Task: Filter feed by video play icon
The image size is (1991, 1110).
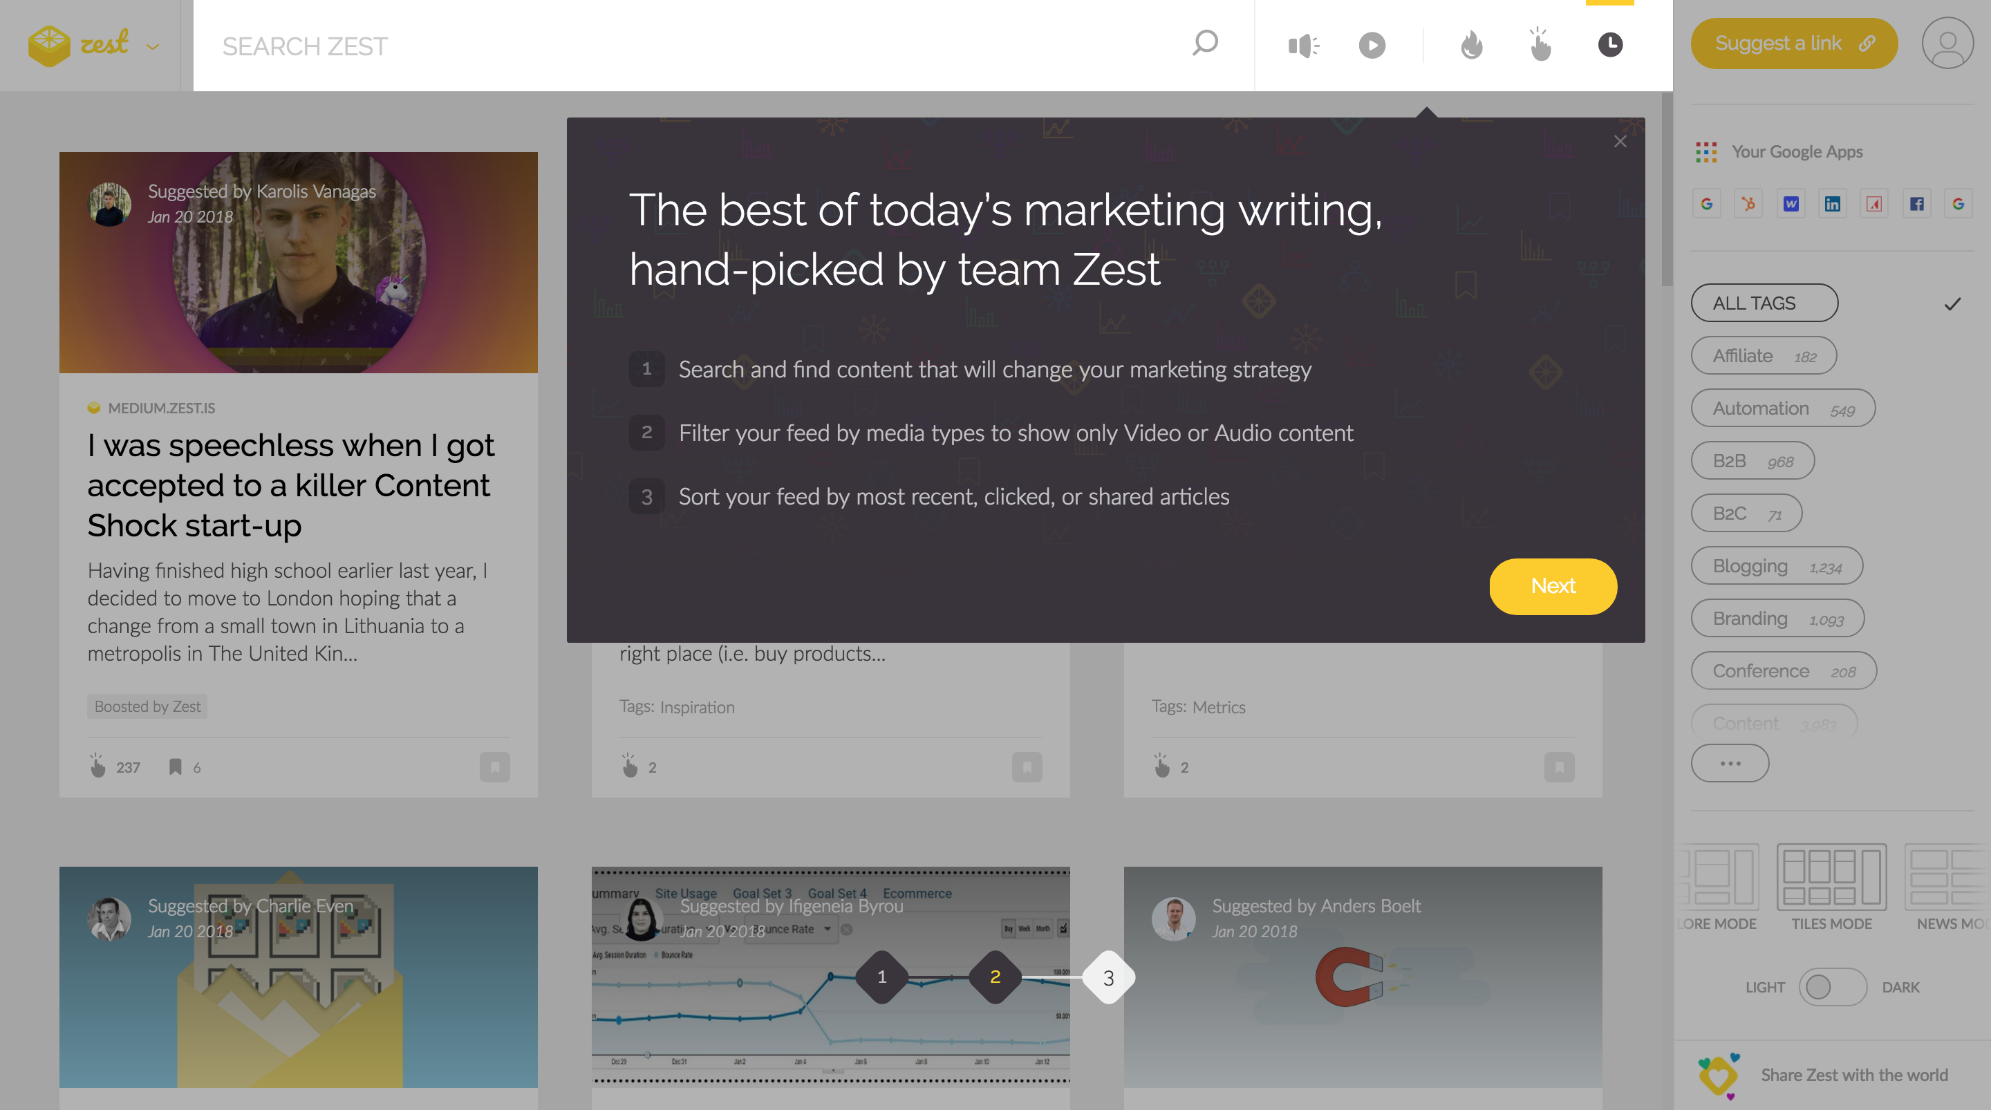Action: pyautogui.click(x=1372, y=46)
